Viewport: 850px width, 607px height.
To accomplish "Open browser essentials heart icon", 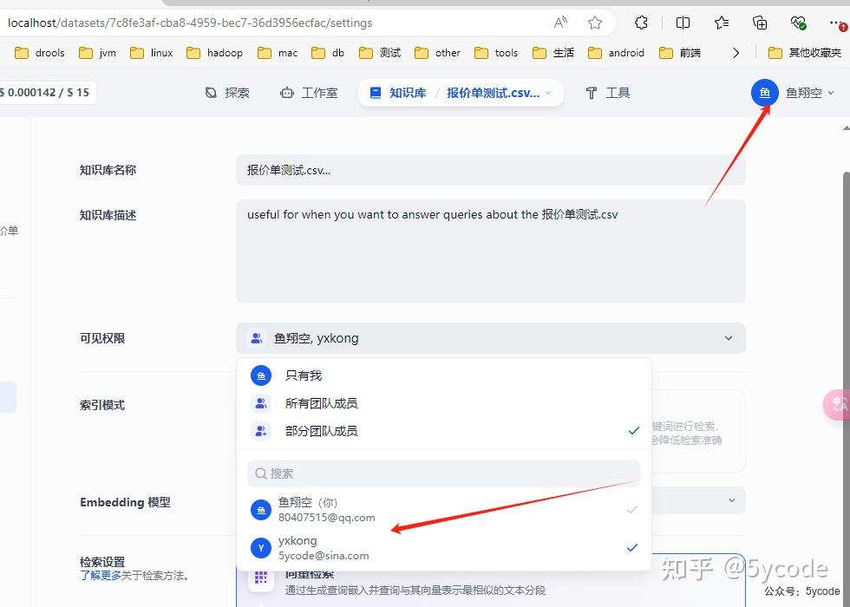I will (798, 23).
